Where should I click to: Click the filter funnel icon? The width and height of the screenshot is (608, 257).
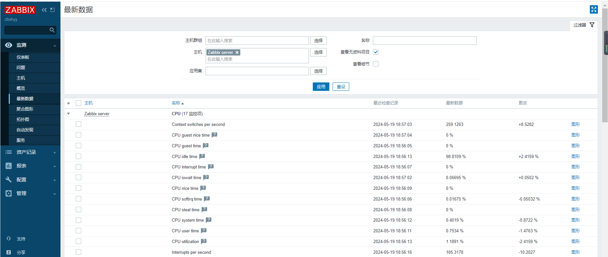592,25
